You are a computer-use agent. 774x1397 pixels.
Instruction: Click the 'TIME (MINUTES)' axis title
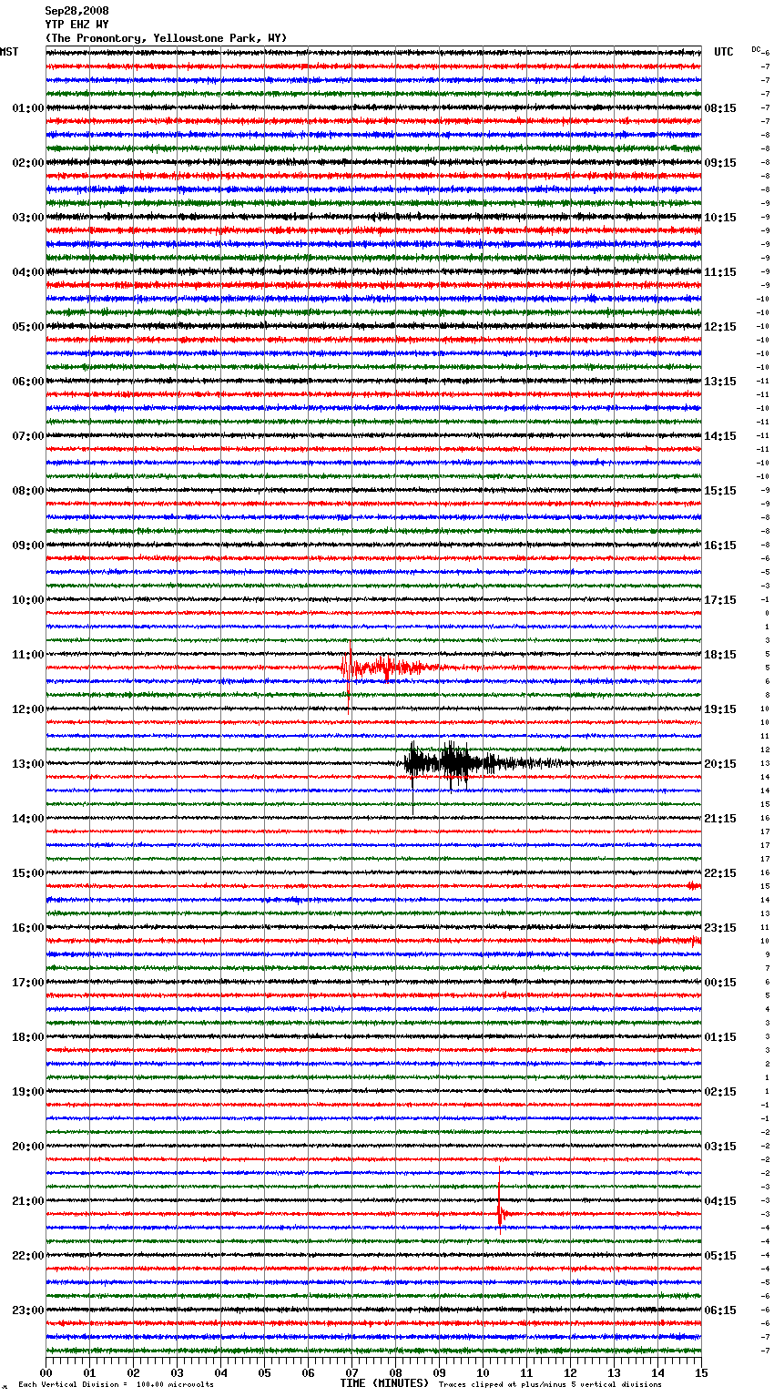click(384, 1383)
